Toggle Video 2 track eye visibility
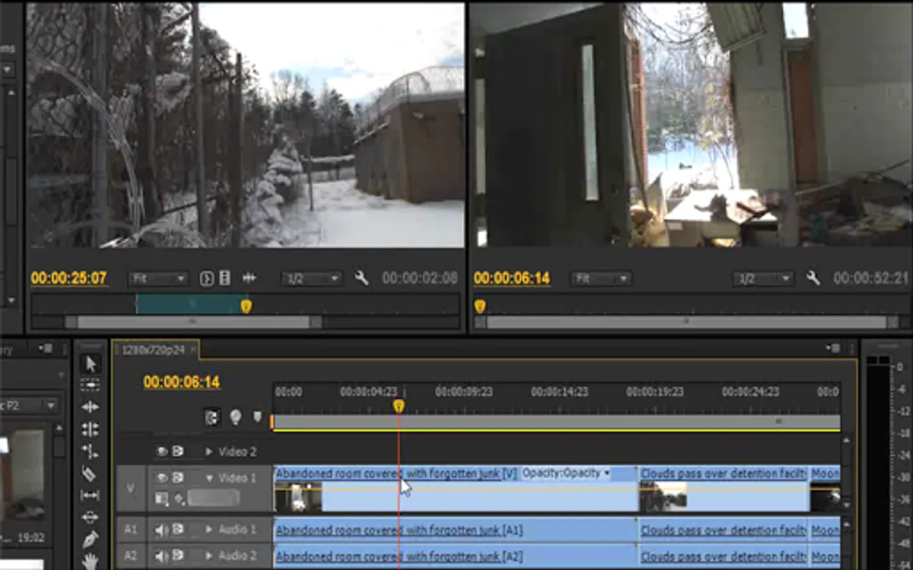The image size is (913, 570). [162, 452]
